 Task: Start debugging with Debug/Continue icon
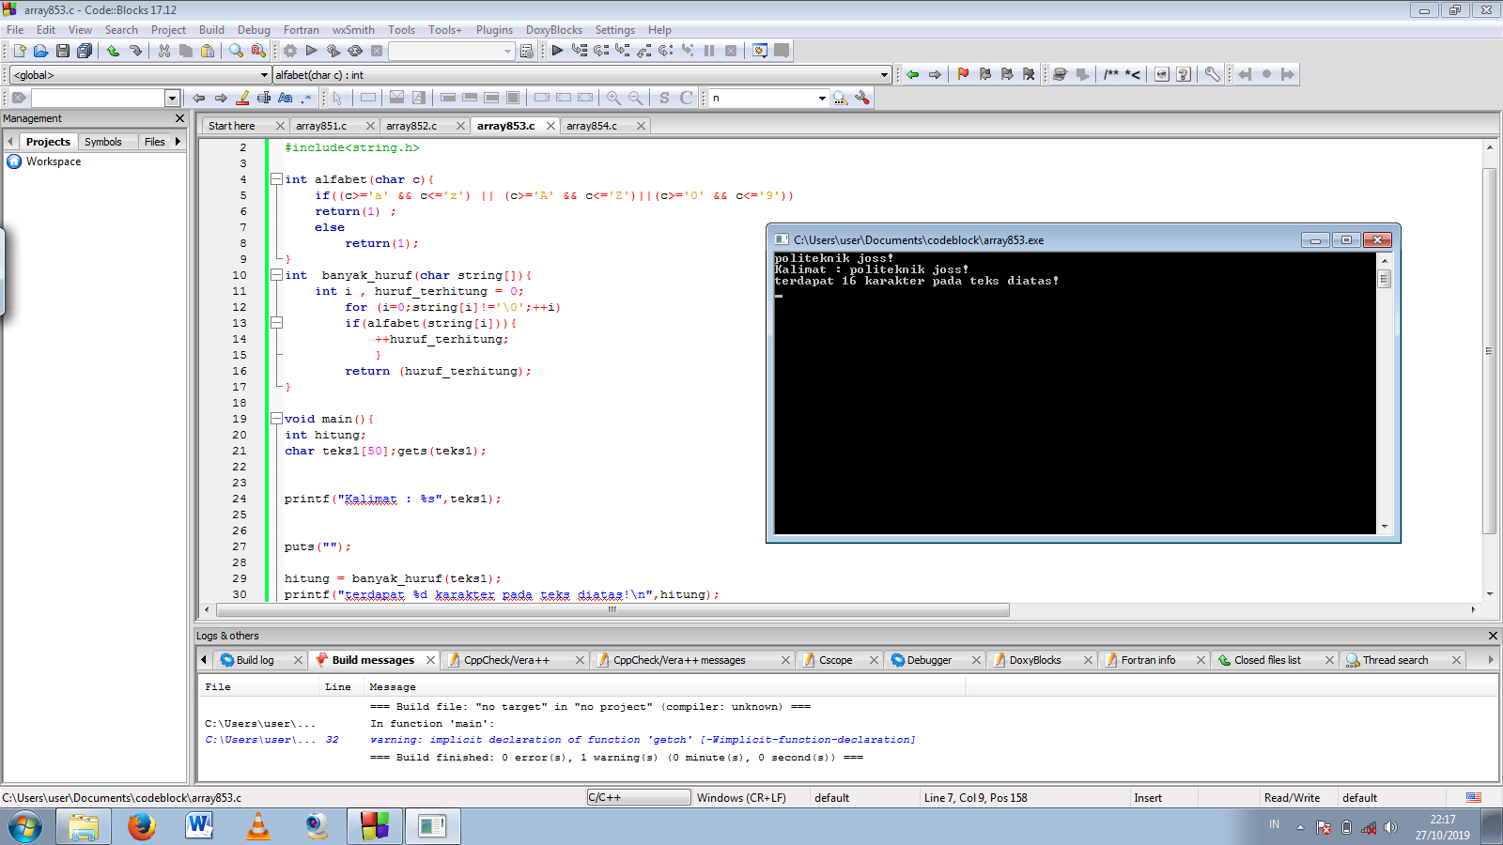coord(557,51)
